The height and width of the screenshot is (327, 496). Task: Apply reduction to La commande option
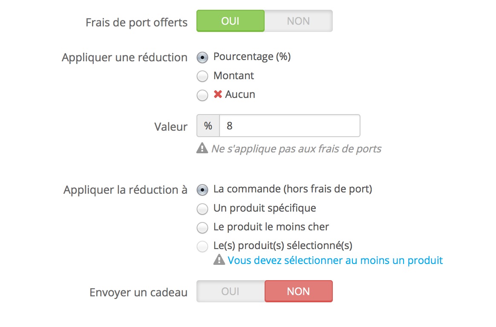coord(202,190)
